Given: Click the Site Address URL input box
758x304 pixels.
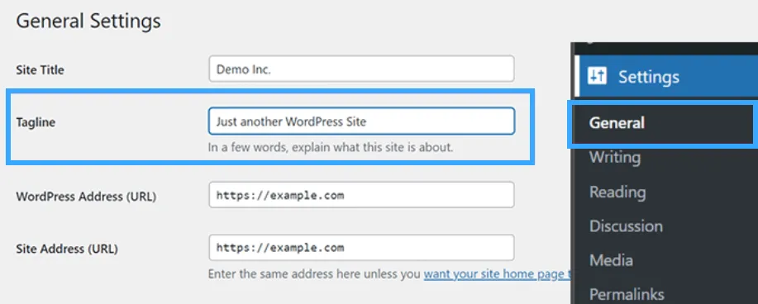Looking at the screenshot, I should [x=361, y=248].
